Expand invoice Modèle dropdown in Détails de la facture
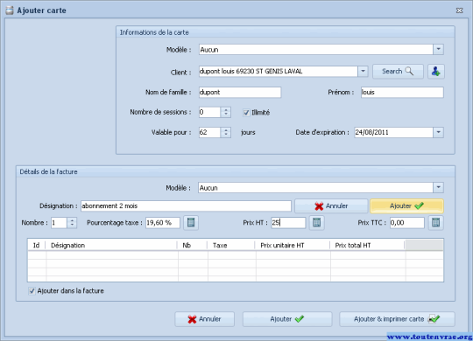The image size is (473, 341). click(438, 188)
